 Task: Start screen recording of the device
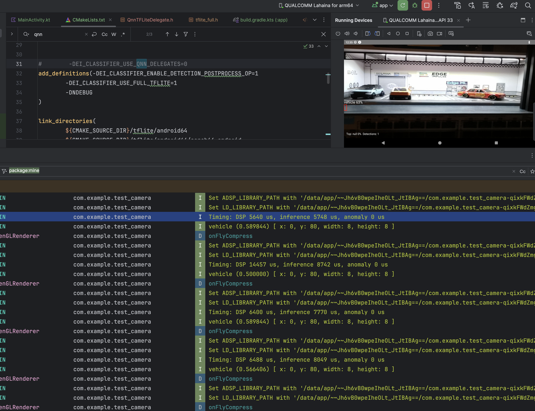pos(439,34)
